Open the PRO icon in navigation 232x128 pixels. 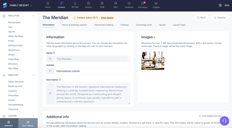[x=116, y=3]
